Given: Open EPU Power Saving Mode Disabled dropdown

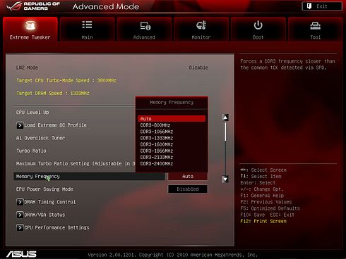Looking at the screenshot, I should coord(188,189).
